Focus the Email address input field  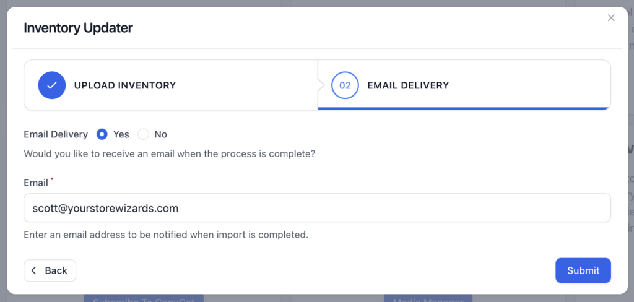tap(318, 208)
